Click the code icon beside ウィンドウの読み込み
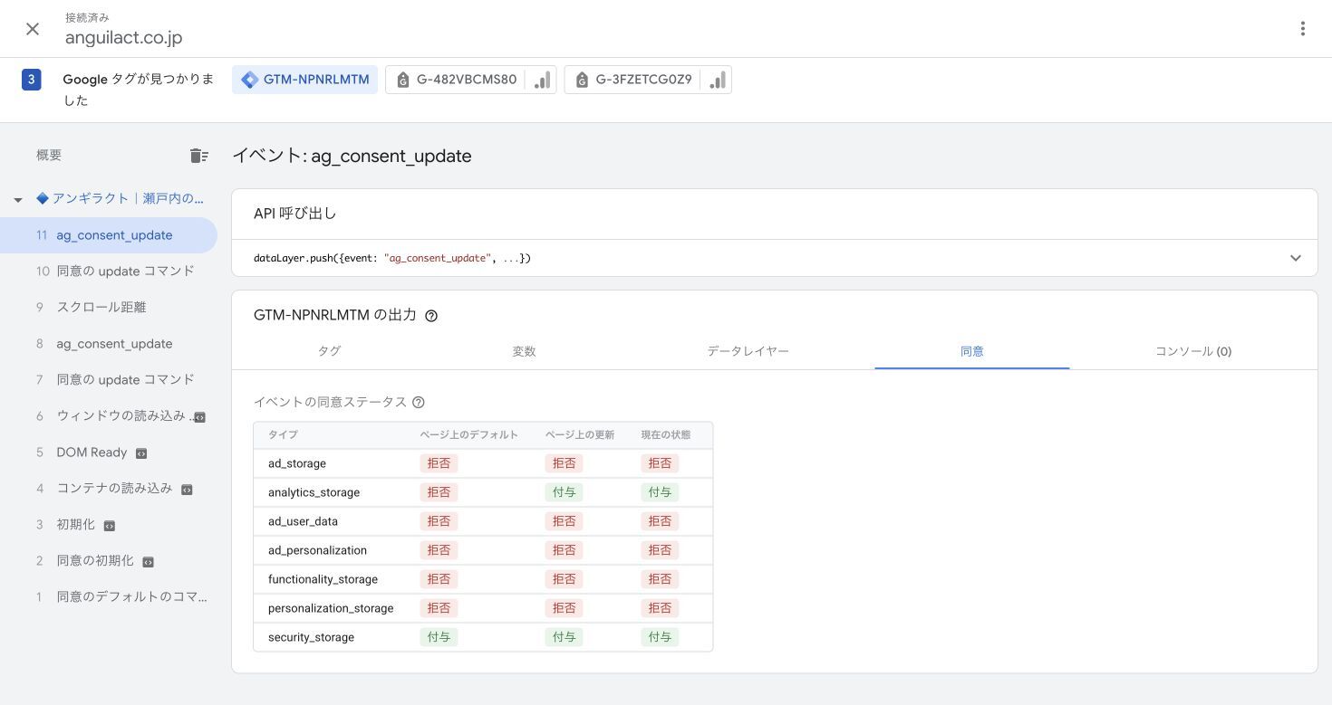Viewport: 1332px width, 705px height. 199,417
